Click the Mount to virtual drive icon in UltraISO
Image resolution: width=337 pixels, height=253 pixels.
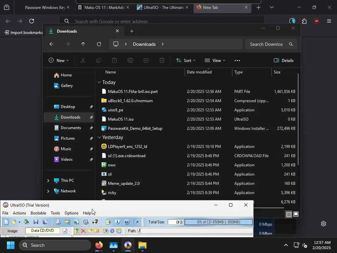pyautogui.click(x=86, y=222)
